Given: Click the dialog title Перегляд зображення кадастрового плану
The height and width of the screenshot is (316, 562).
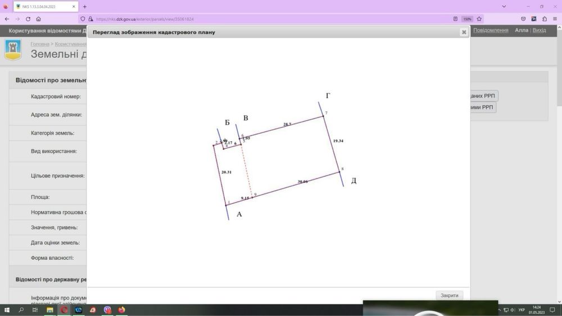Looking at the screenshot, I should (154, 32).
